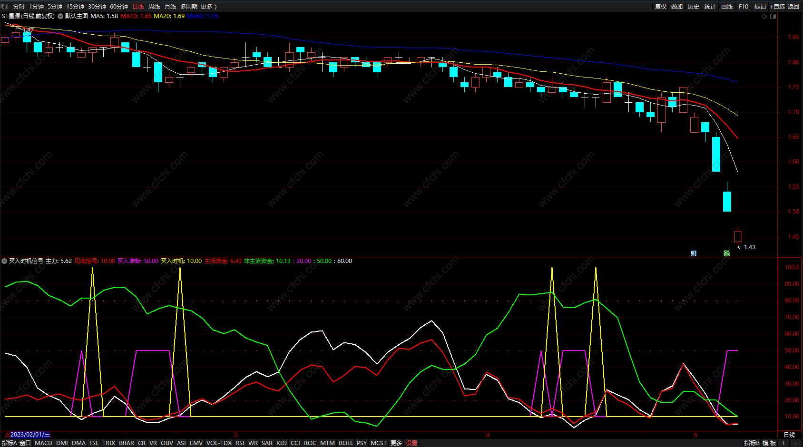
Task: Click the collapse panel icon at top left
Action: point(5,6)
